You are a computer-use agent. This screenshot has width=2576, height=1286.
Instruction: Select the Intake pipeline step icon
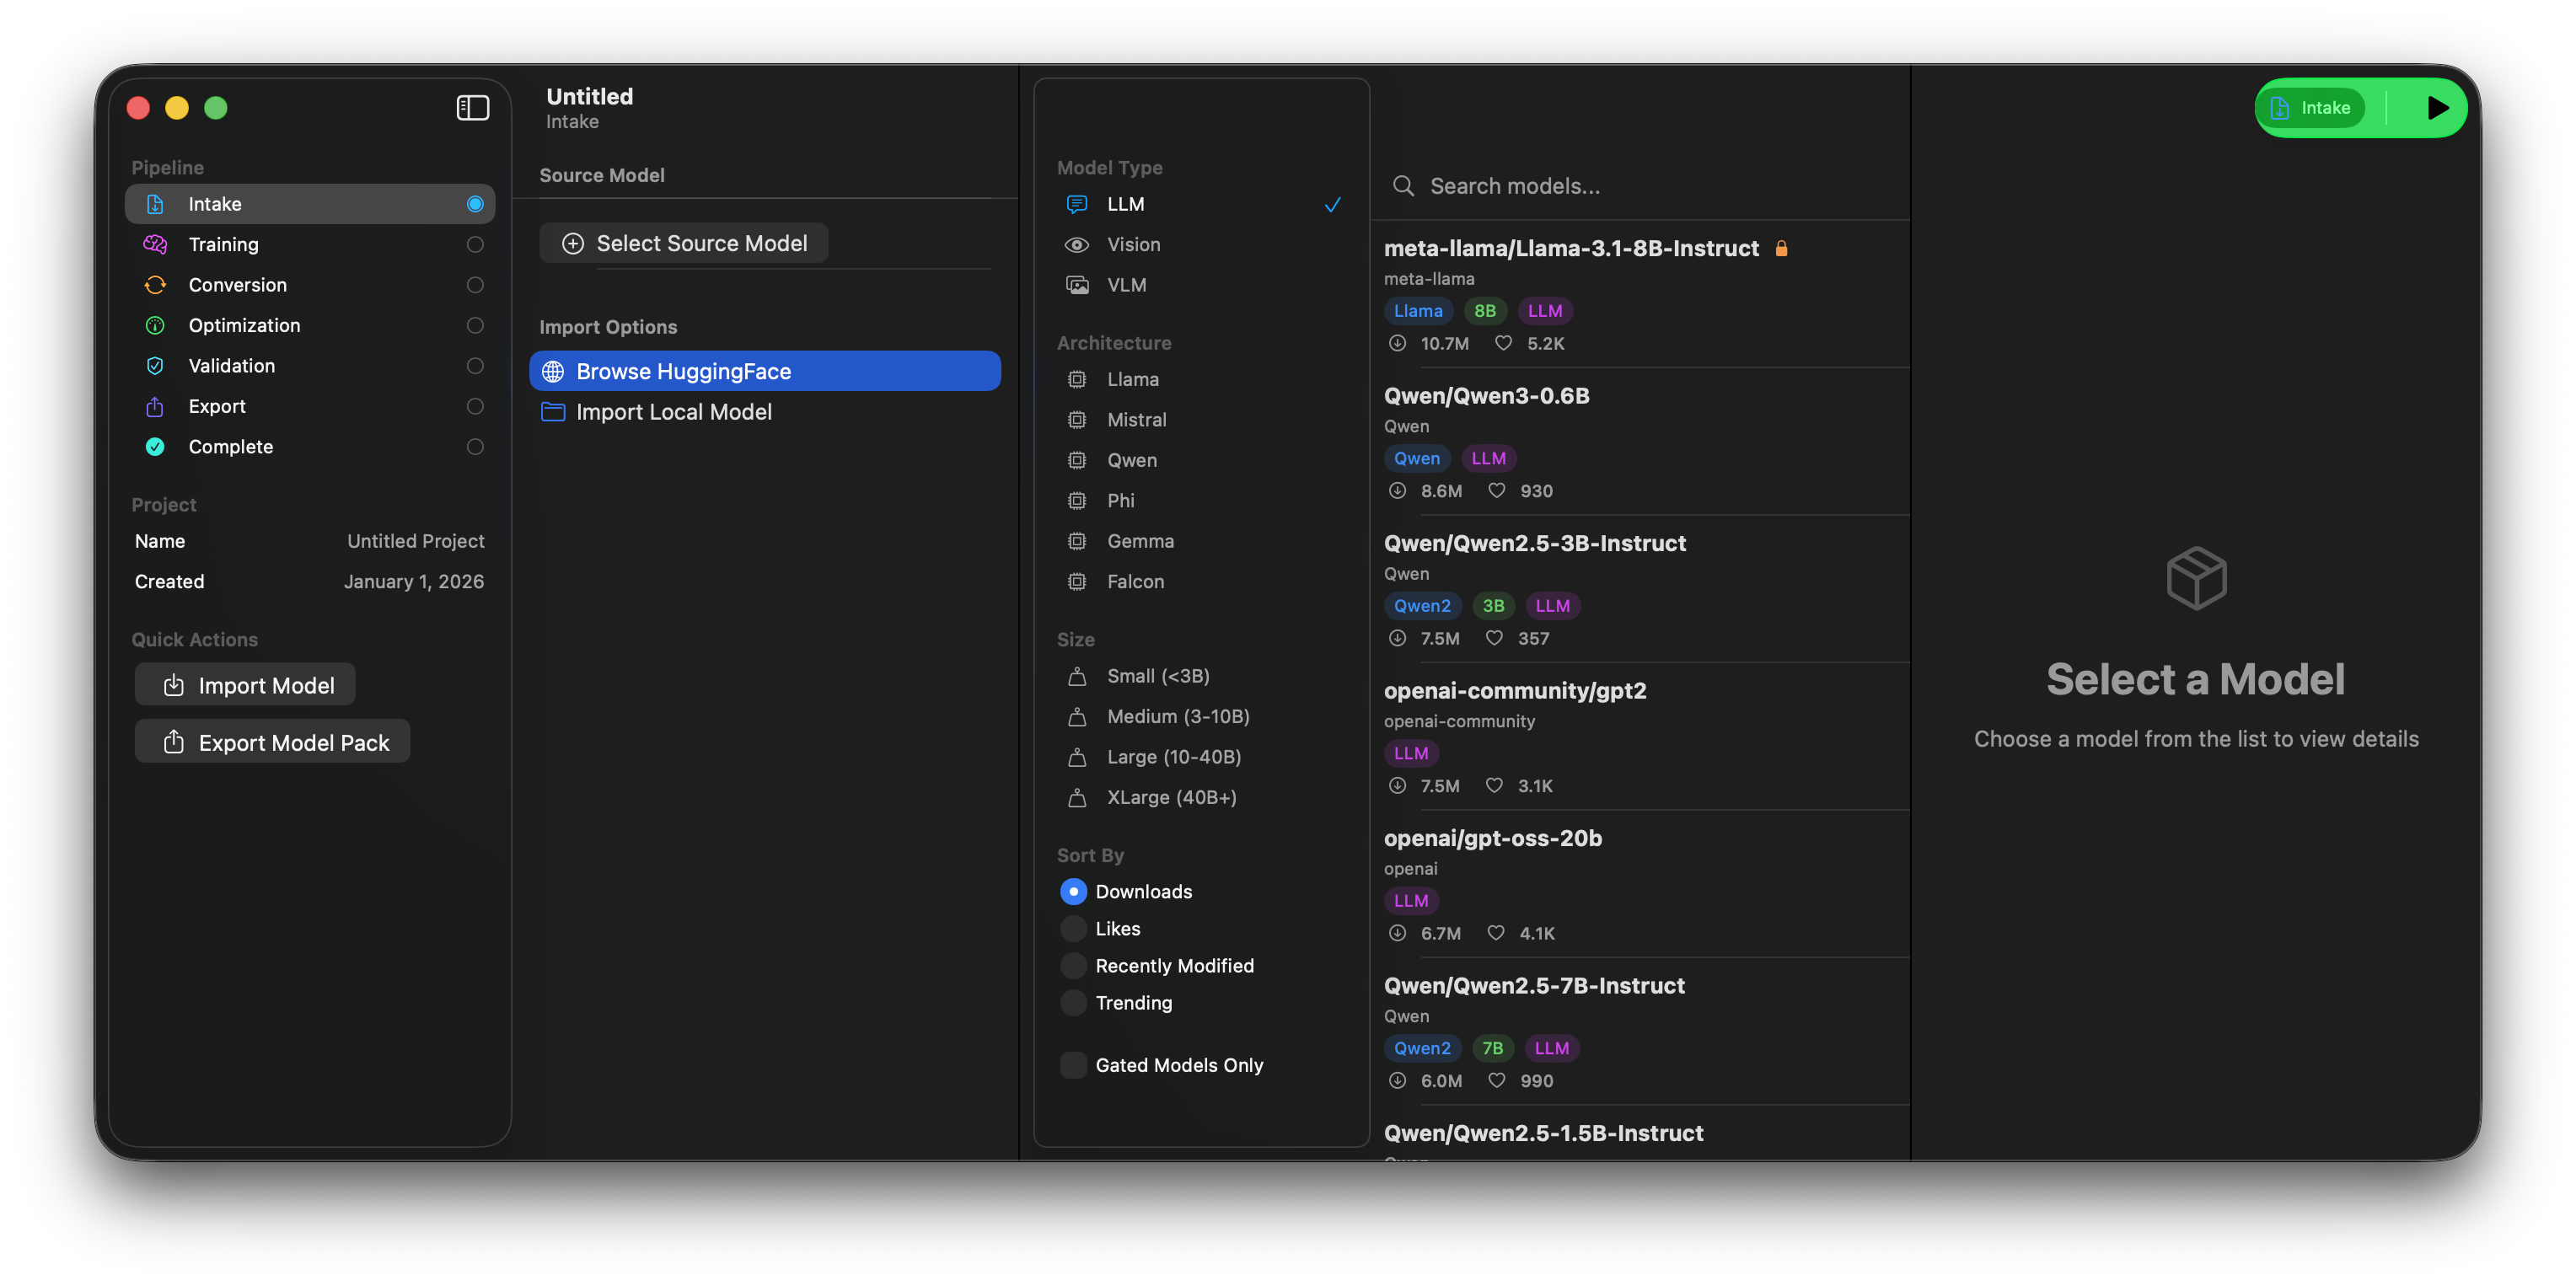click(155, 204)
